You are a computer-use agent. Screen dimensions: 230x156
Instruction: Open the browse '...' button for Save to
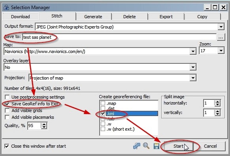(221, 37)
